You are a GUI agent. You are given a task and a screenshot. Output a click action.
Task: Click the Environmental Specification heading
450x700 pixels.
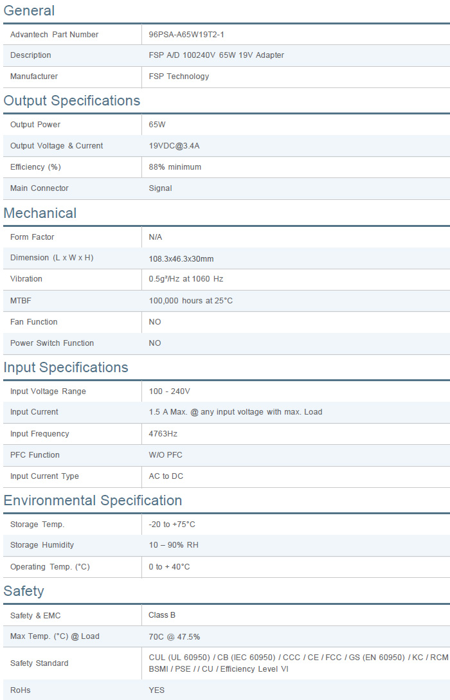pyautogui.click(x=93, y=501)
